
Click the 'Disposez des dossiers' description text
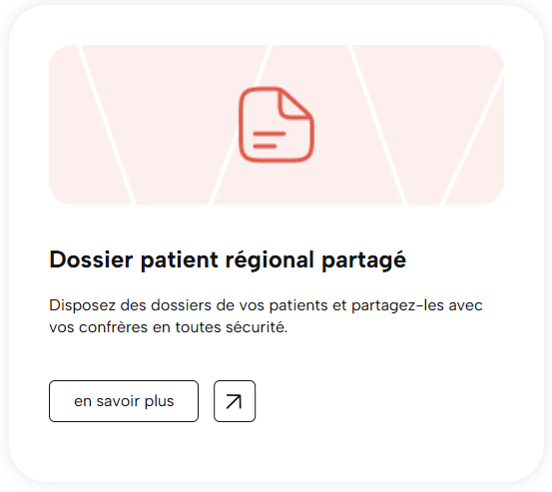266,316
